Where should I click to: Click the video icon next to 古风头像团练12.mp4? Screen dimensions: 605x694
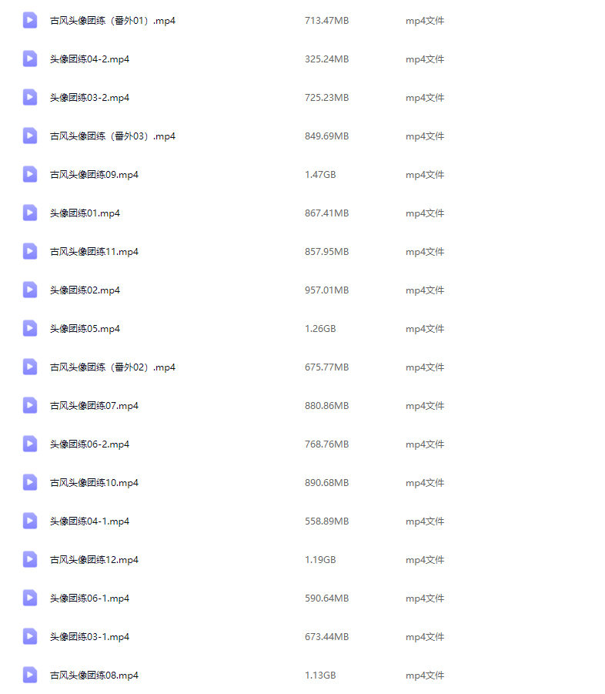coord(30,559)
